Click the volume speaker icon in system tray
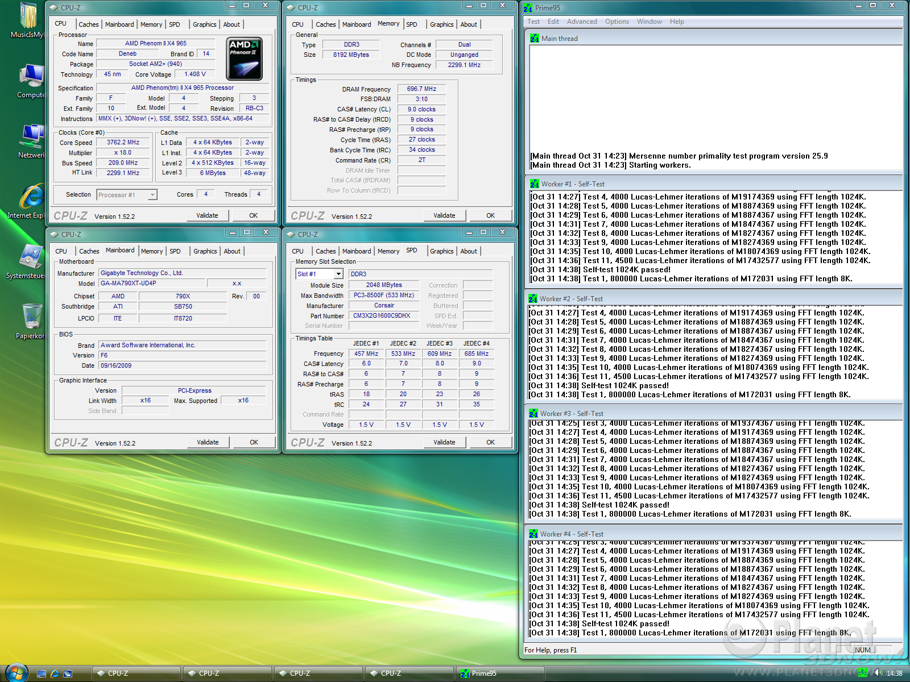This screenshot has width=910, height=682. [x=879, y=673]
